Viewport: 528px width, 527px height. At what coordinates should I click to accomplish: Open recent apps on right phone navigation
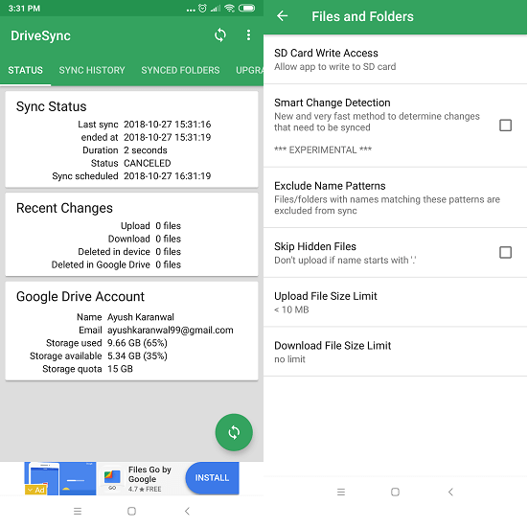(x=341, y=492)
